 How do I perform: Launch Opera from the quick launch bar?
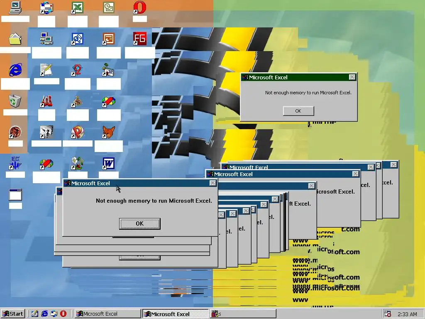(x=63, y=314)
